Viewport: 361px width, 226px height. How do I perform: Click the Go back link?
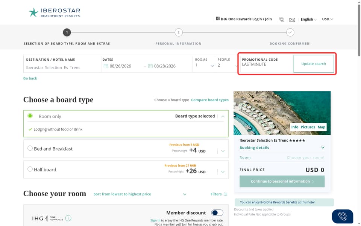click(x=30, y=78)
